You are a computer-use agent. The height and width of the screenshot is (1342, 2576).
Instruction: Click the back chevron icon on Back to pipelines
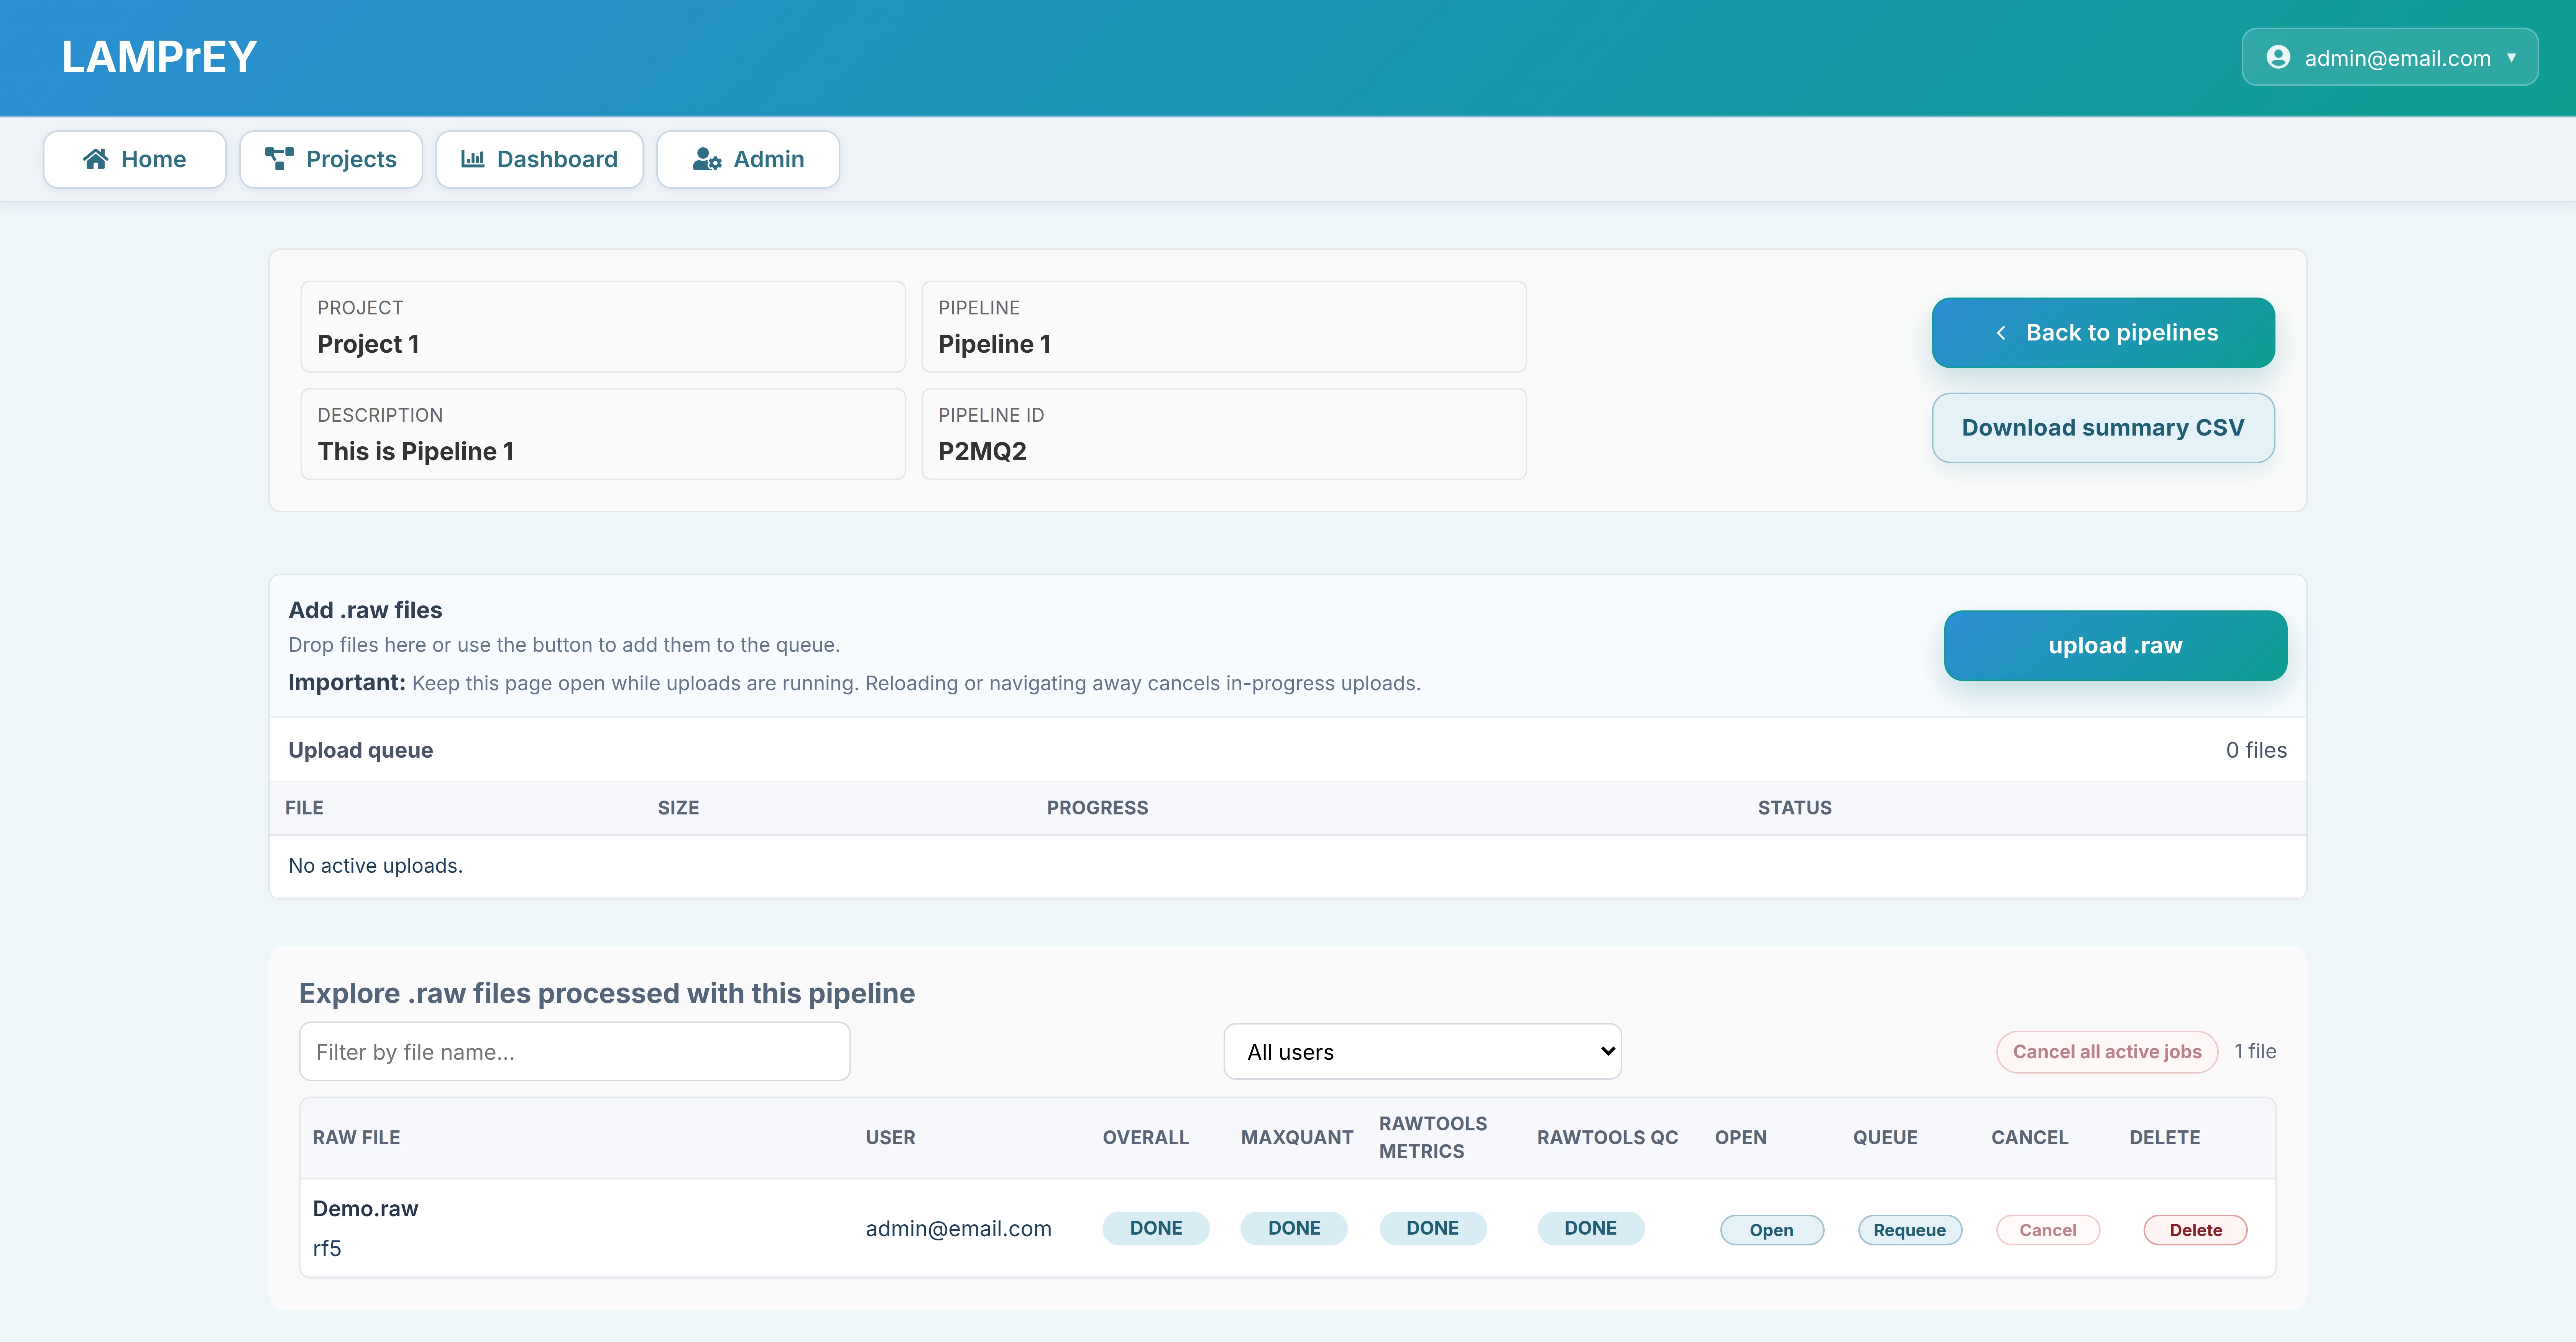click(x=2001, y=333)
